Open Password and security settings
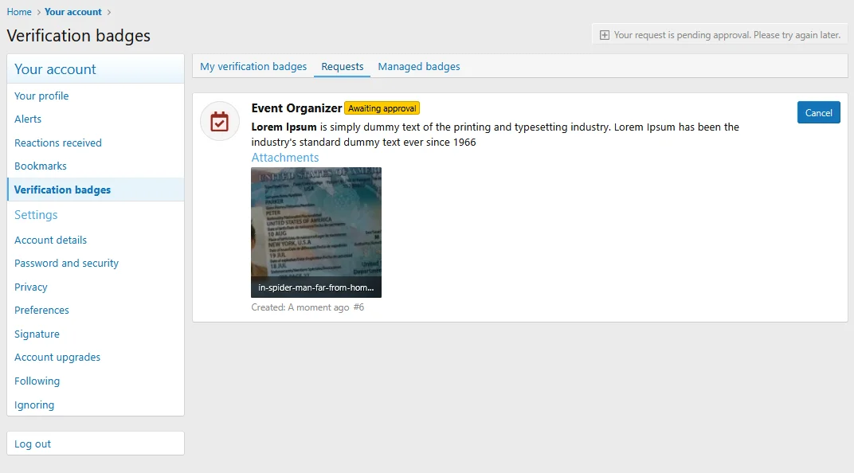The width and height of the screenshot is (854, 473). tap(96, 264)
